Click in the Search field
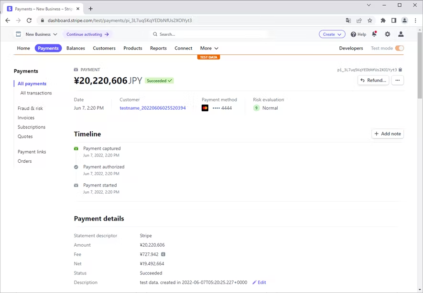Viewport: 423px width, 293px height. coord(210,34)
